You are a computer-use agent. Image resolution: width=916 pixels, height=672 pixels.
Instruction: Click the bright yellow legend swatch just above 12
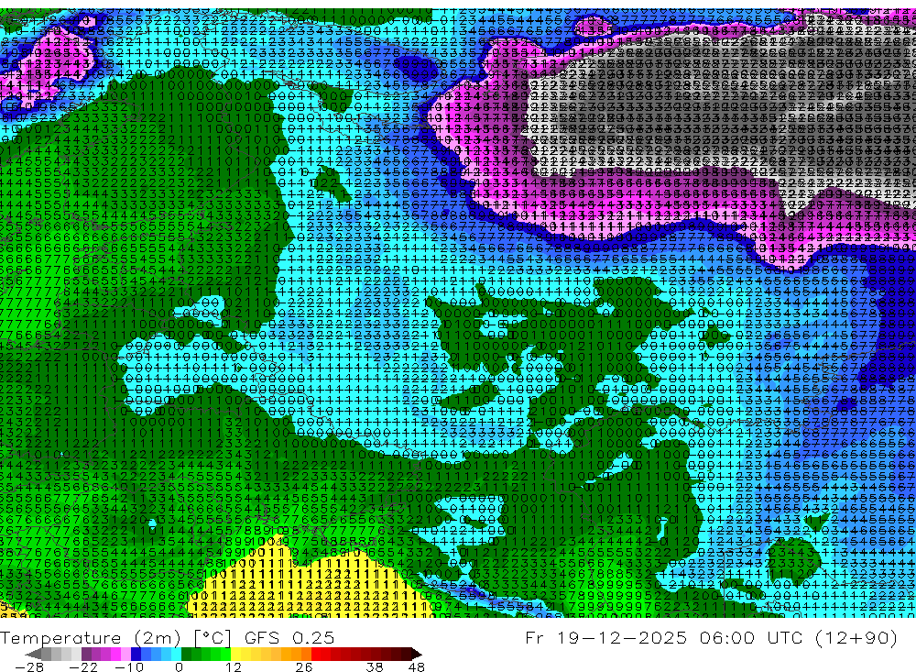pyautogui.click(x=236, y=655)
